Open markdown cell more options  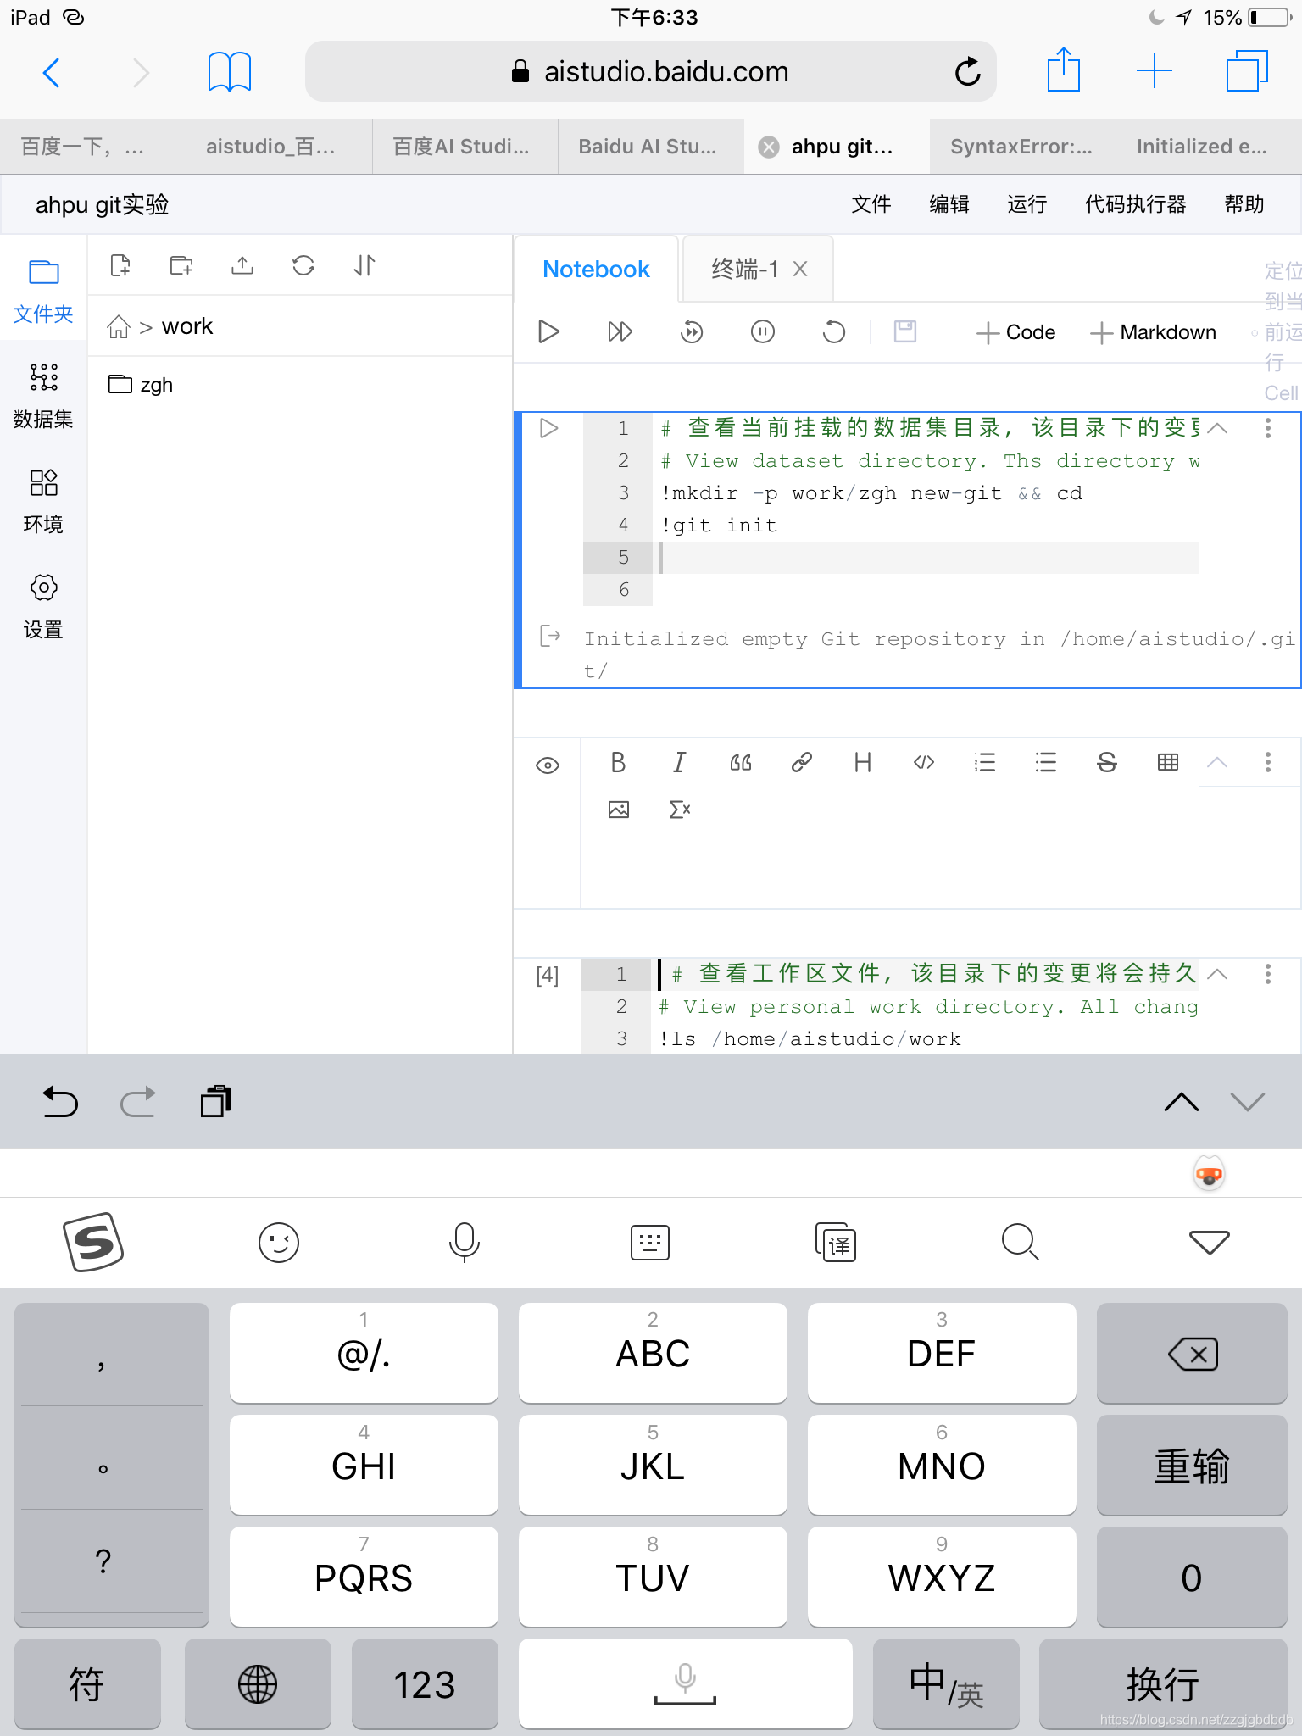[x=1268, y=763]
